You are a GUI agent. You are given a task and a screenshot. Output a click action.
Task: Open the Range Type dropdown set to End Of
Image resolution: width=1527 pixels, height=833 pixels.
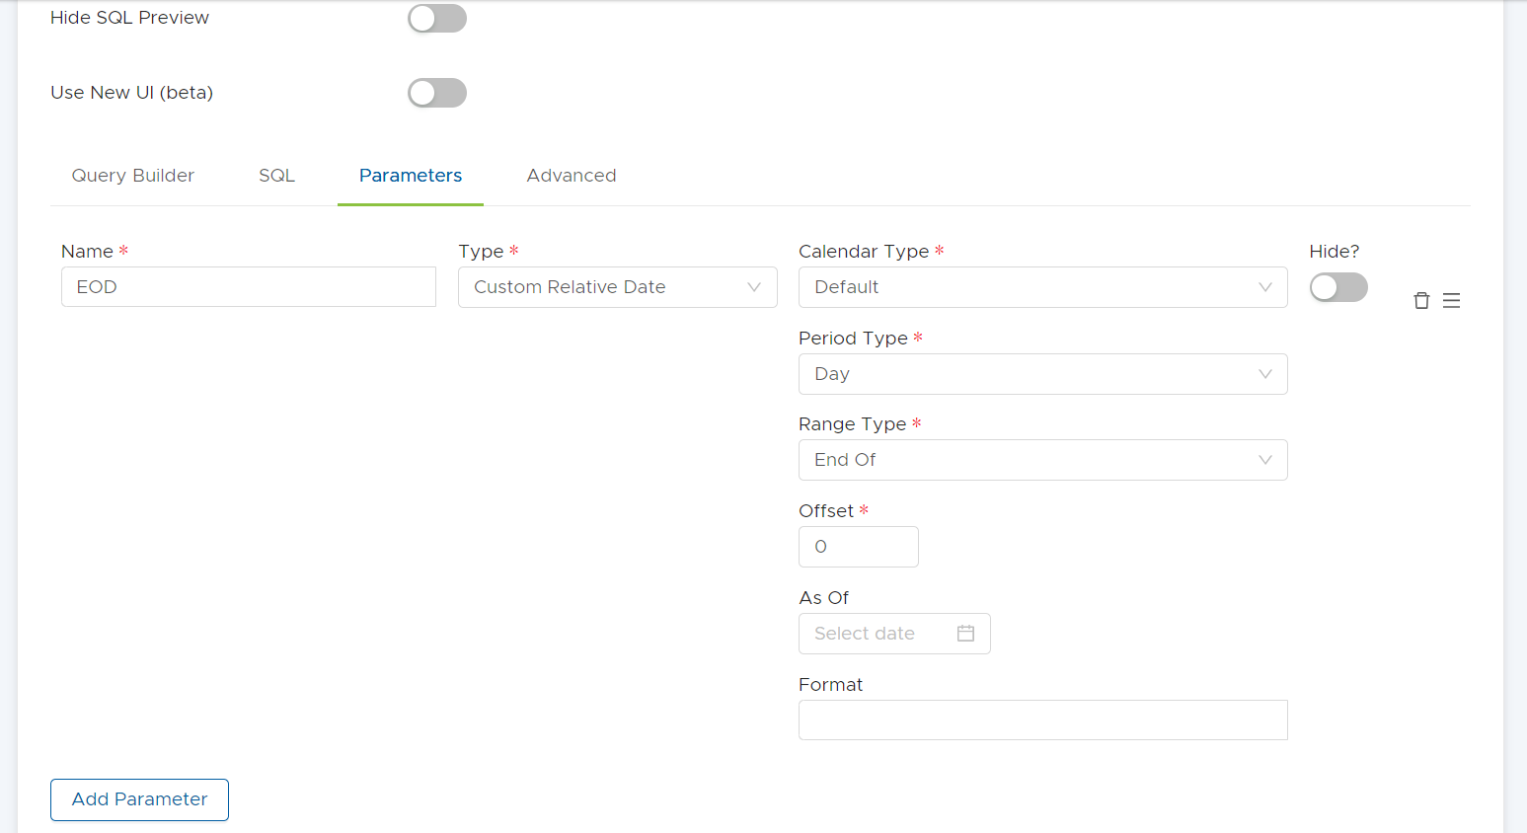click(x=1043, y=460)
